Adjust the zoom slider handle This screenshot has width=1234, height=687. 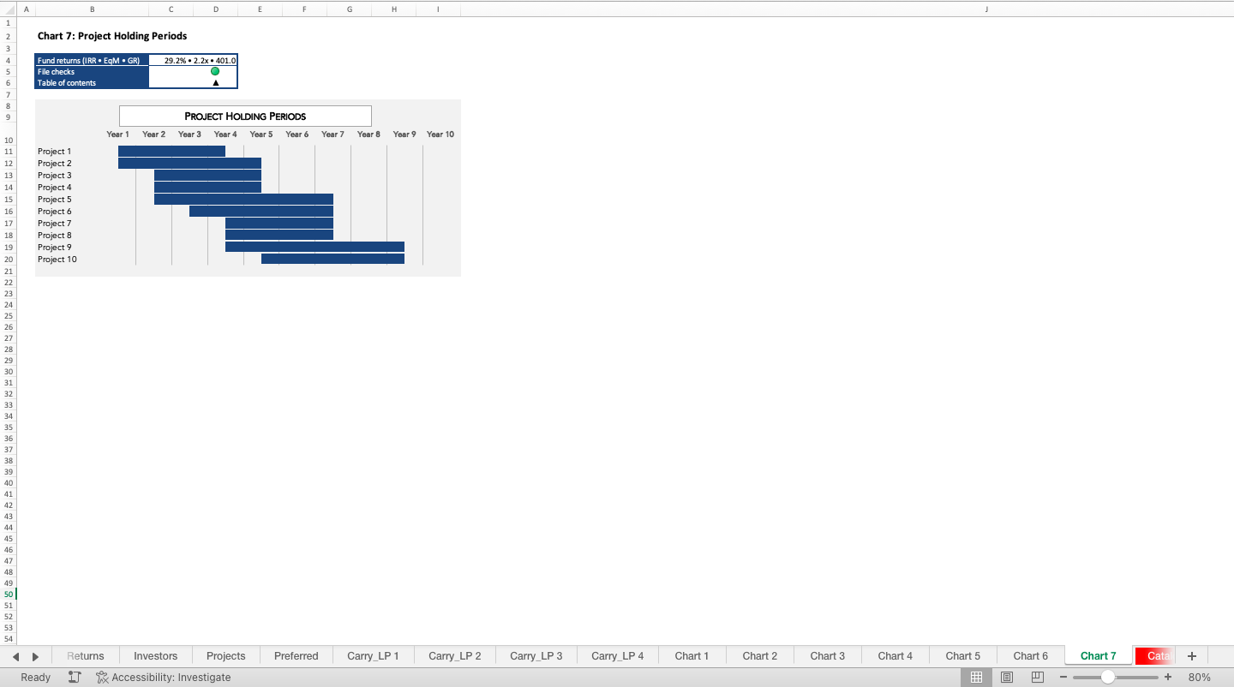1108,677
